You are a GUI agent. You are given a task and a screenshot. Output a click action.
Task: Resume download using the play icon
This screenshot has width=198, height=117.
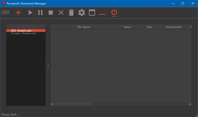30,13
